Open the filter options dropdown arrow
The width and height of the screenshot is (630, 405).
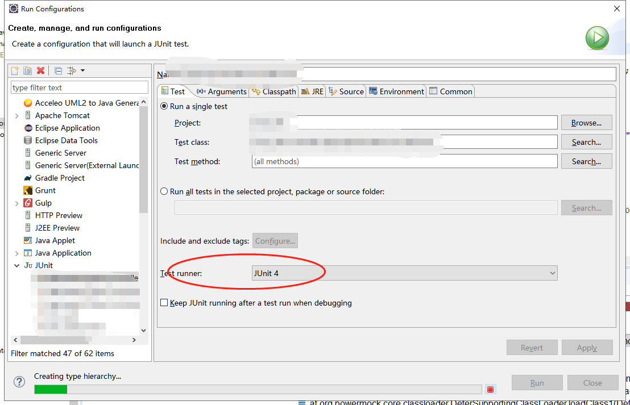click(x=83, y=70)
